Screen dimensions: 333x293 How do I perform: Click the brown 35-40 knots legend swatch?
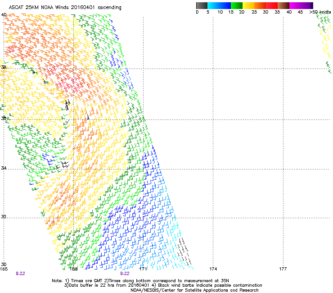pos(283,5)
